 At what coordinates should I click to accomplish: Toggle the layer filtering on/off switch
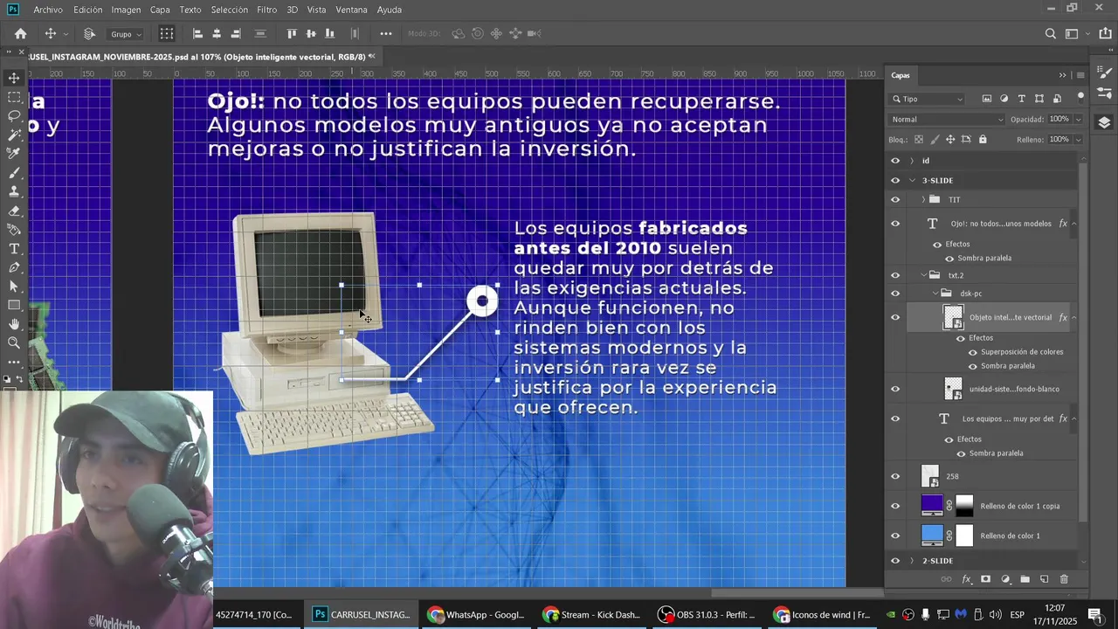click(1080, 96)
